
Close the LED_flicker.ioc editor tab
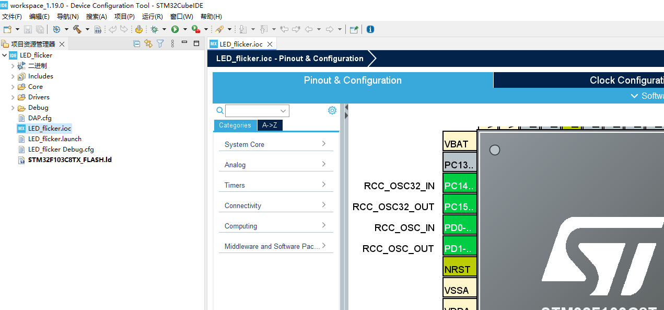270,44
